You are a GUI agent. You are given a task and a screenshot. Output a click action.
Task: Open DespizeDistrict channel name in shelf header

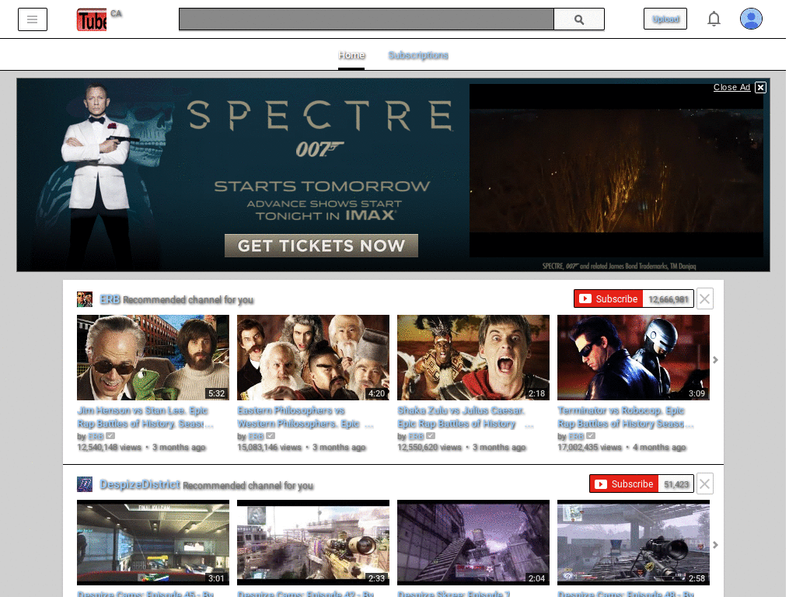point(140,484)
